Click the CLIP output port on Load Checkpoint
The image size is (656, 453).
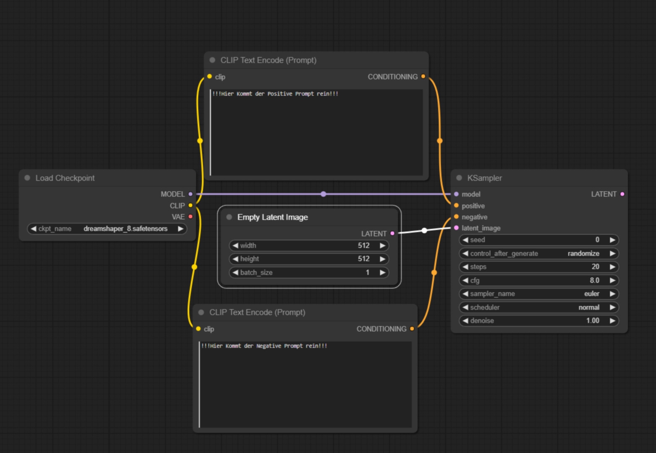coord(191,206)
